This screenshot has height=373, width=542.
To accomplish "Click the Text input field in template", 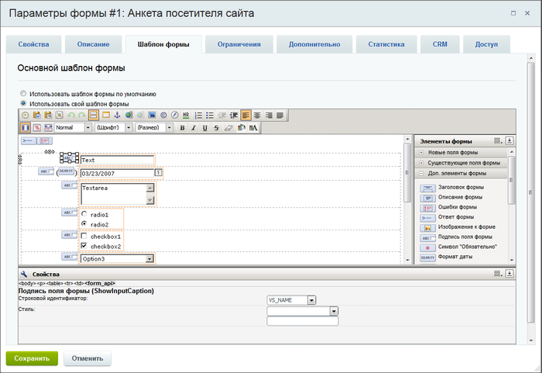I will (x=117, y=160).
